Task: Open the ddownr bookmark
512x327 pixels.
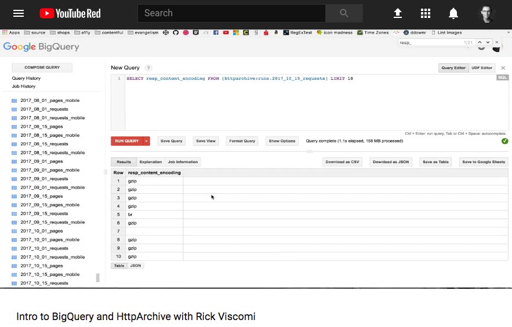Action: [415, 32]
